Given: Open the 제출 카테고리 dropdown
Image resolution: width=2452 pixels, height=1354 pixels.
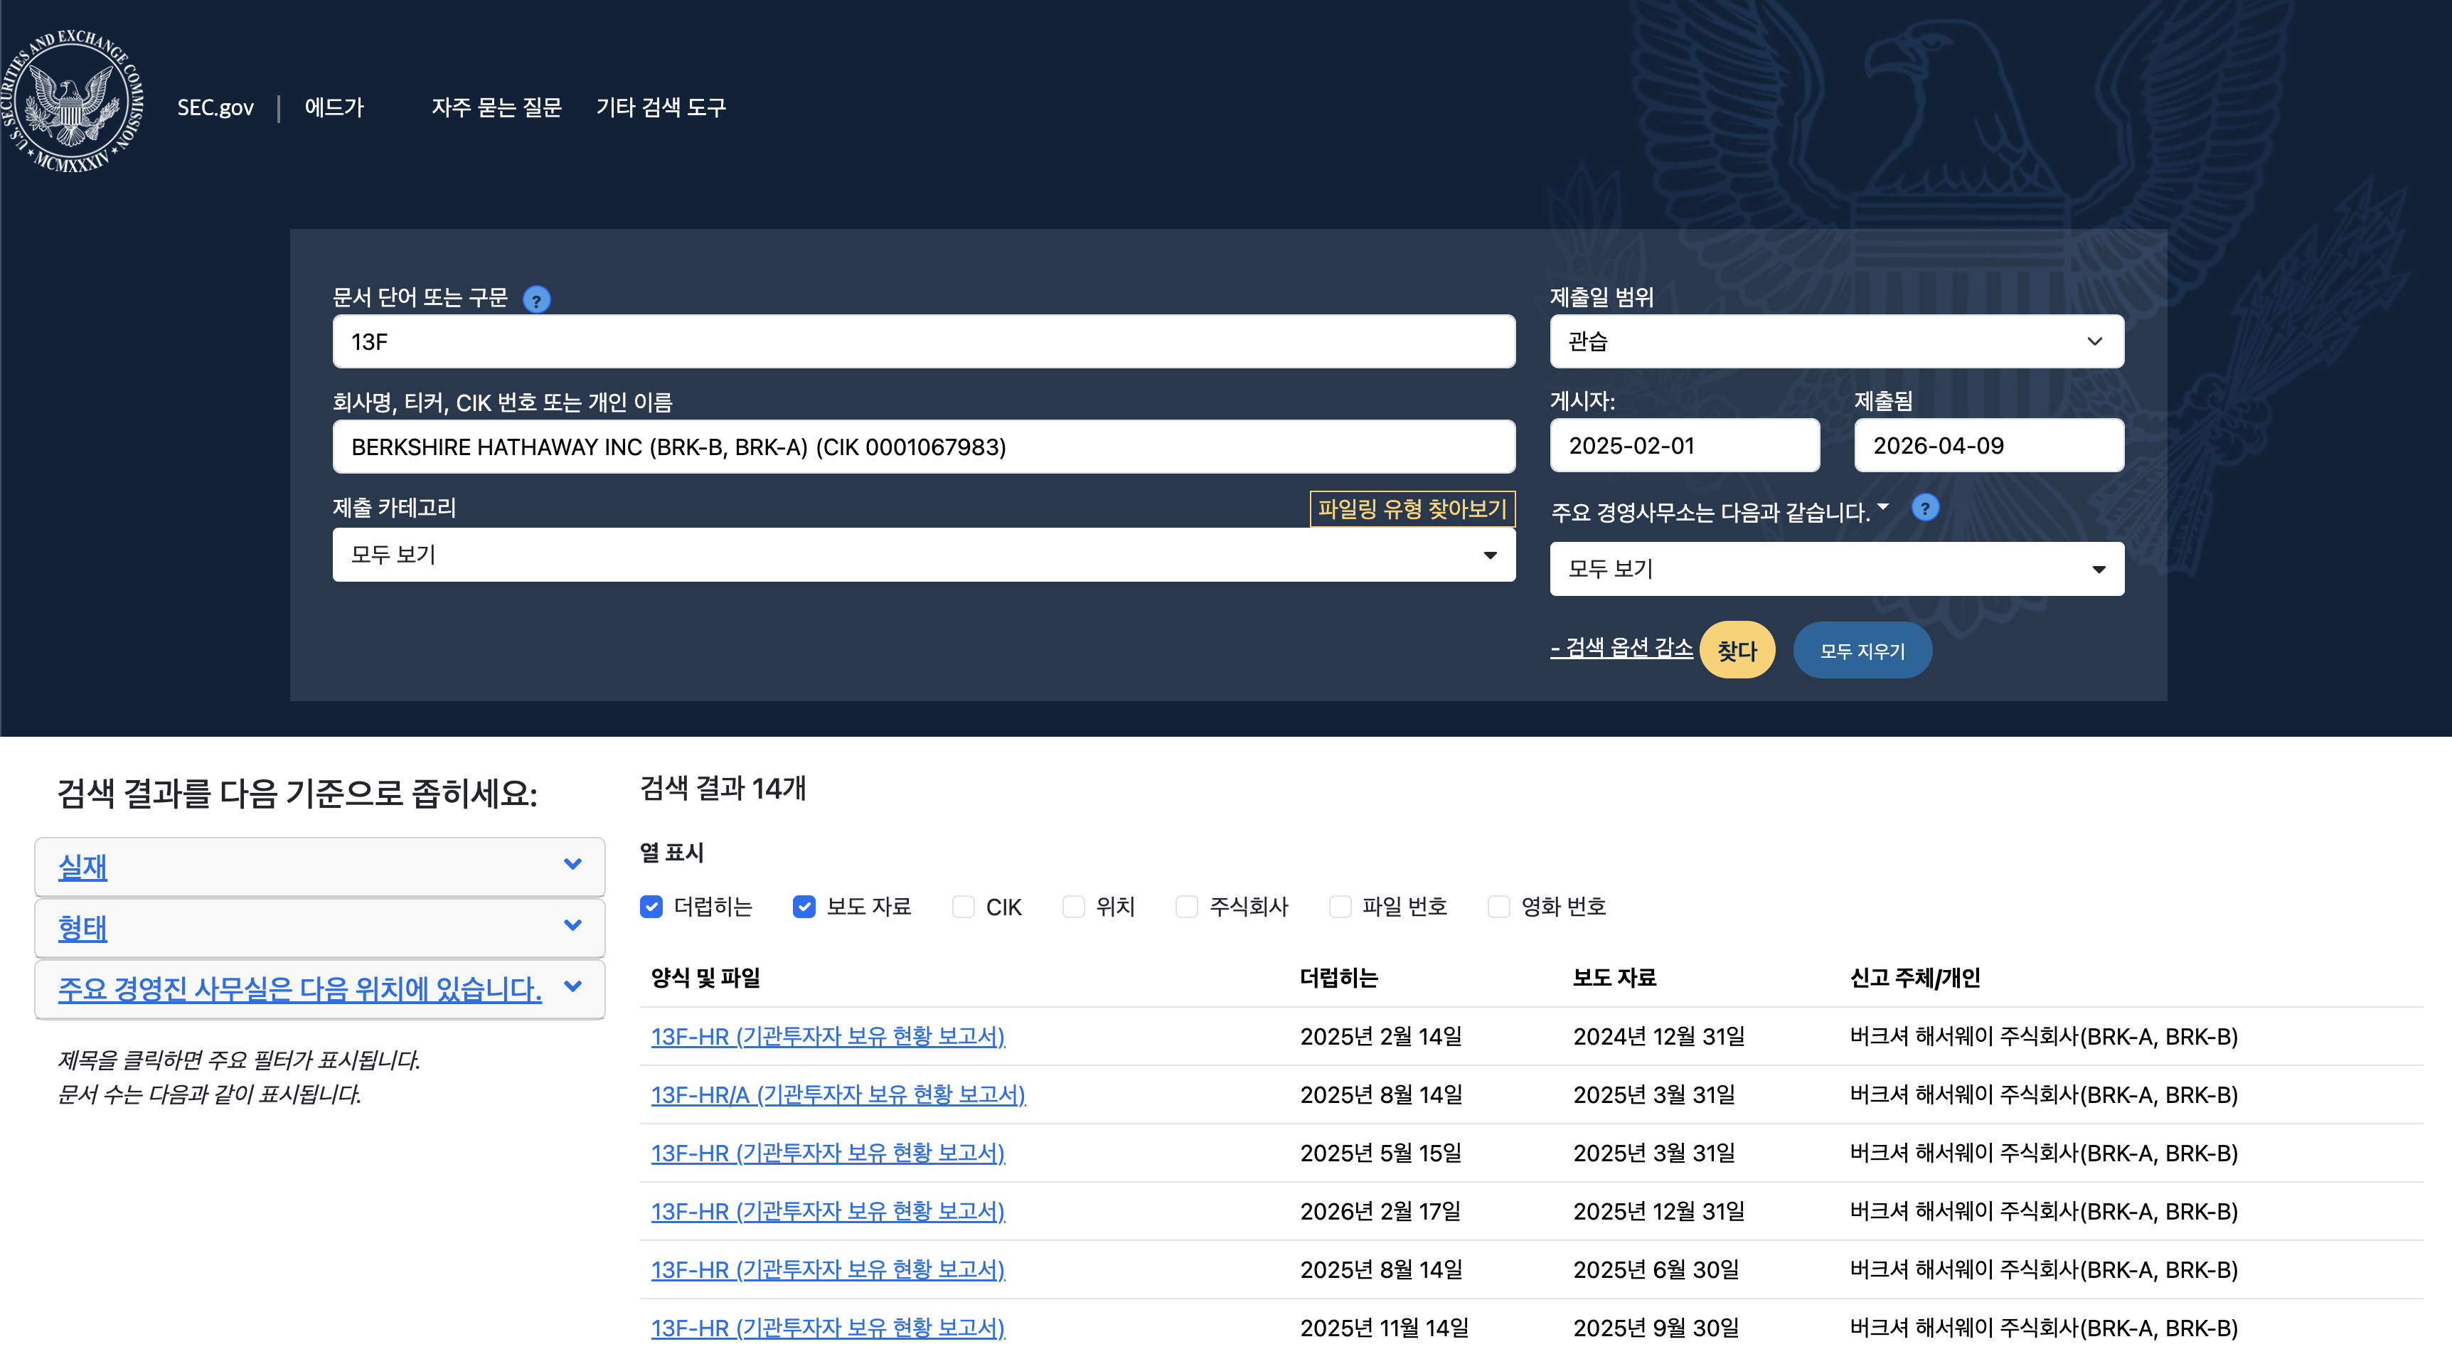Looking at the screenshot, I should [x=923, y=555].
